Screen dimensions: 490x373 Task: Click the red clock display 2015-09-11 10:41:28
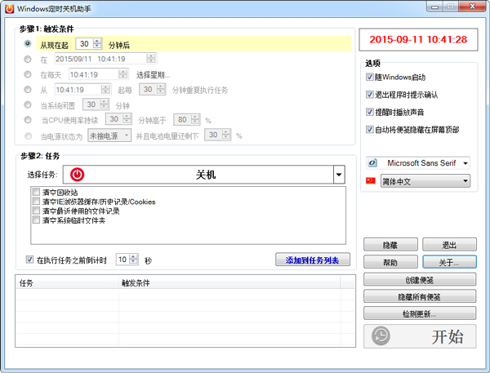[x=418, y=39]
